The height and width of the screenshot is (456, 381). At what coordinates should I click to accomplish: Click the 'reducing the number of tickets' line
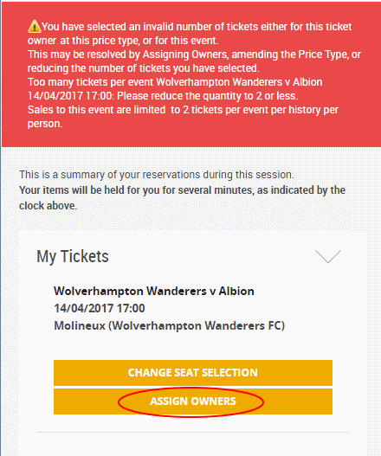pyautogui.click(x=143, y=68)
